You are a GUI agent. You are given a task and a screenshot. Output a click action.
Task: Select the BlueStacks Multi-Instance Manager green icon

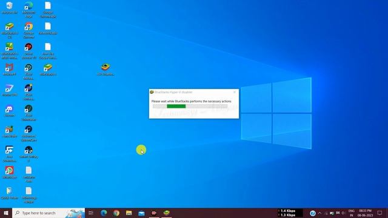pyautogui.click(x=10, y=51)
